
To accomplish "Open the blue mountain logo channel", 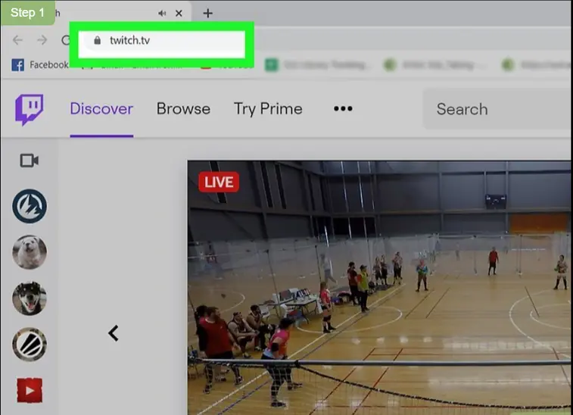I will [30, 206].
